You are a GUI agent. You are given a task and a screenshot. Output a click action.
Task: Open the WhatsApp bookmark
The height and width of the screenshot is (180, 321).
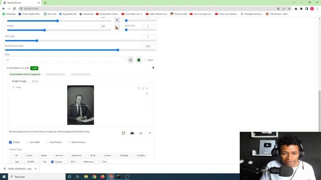(x=9, y=14)
